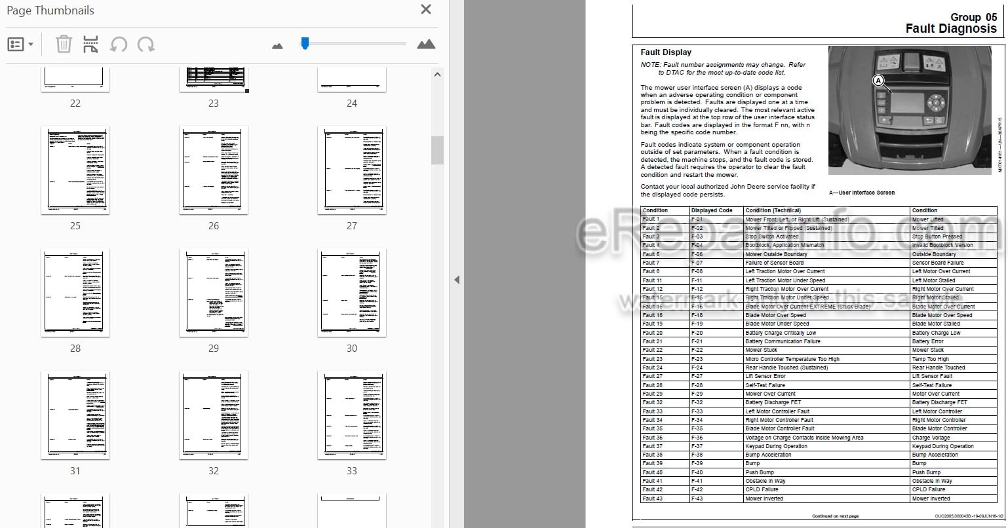Click the F-41 displayed code cell
The height and width of the screenshot is (528, 1008).
click(x=716, y=481)
